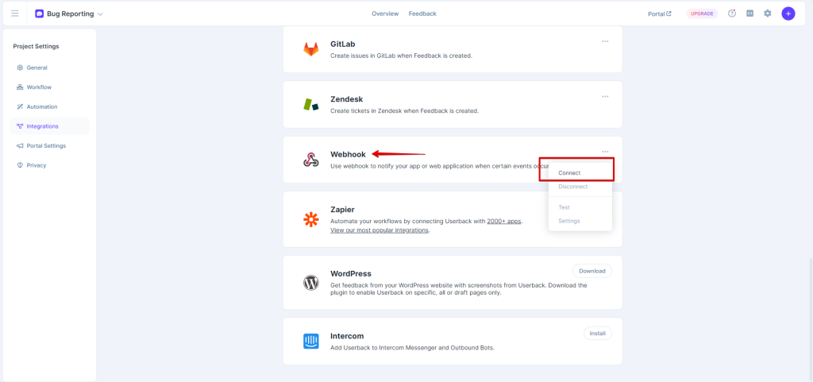
Task: Click the UPGRADE badge button
Action: click(702, 14)
